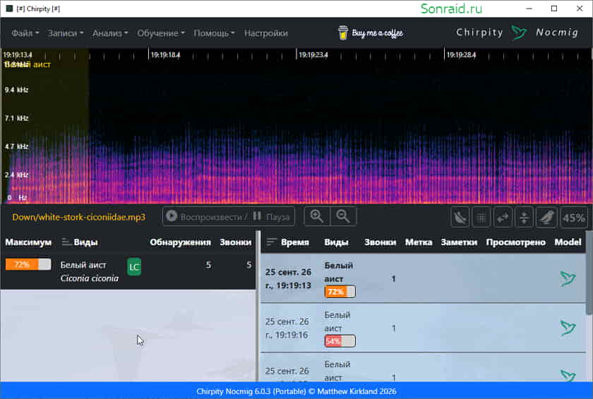The height and width of the screenshot is (399, 593).
Task: Click the 64% confidence bar in 19:19:16 row
Action: coord(340,341)
